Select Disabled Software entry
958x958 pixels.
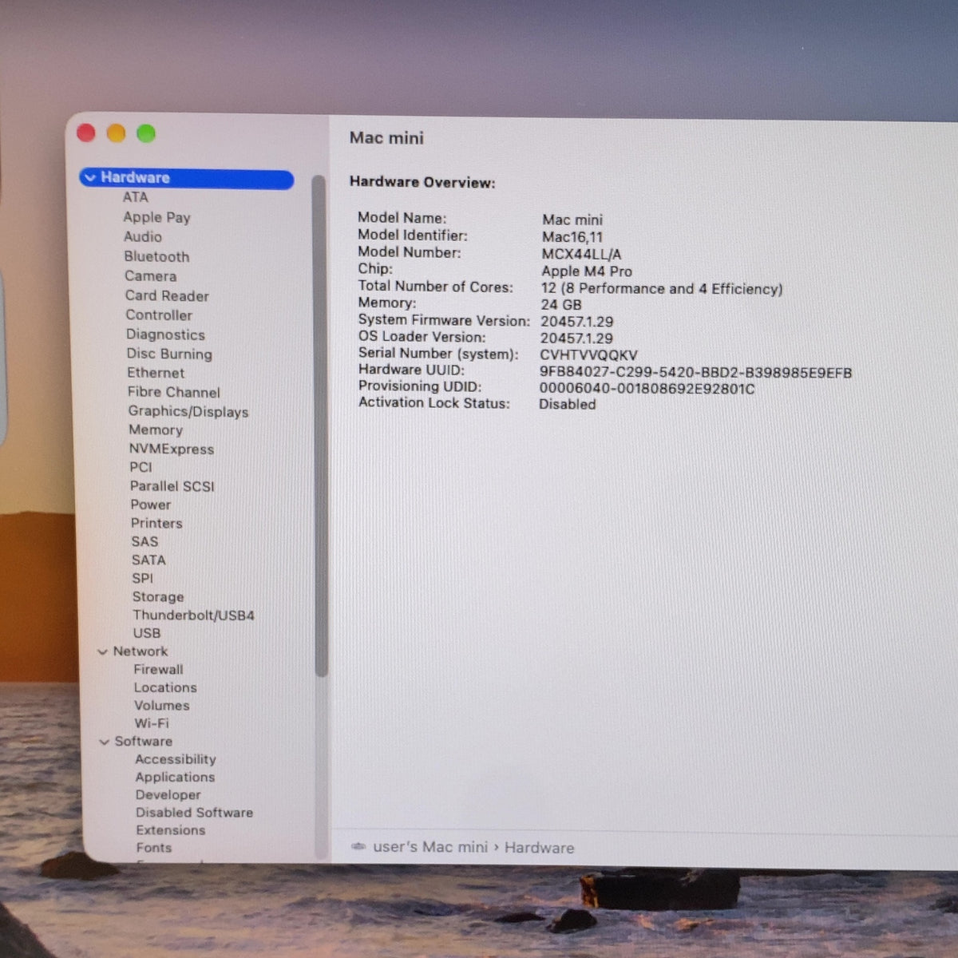[194, 813]
